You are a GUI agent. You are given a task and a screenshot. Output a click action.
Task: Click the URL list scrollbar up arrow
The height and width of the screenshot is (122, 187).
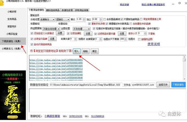(x=184, y=57)
